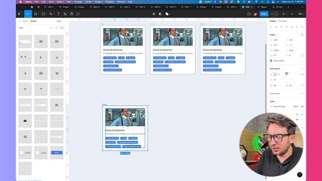Open the Arrange menu
The width and height of the screenshot is (322, 181).
pos(78,2)
